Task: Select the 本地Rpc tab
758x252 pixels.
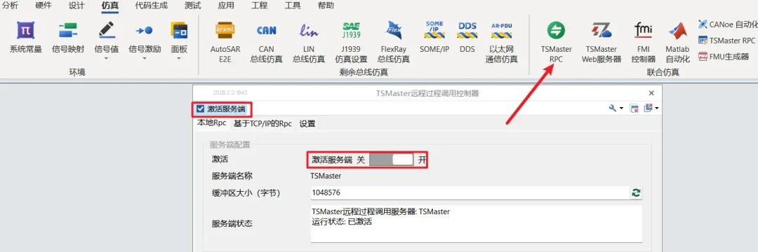Action: tap(212, 123)
